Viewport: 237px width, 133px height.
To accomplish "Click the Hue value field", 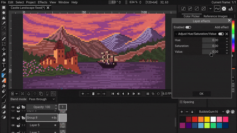I will pos(213,40).
